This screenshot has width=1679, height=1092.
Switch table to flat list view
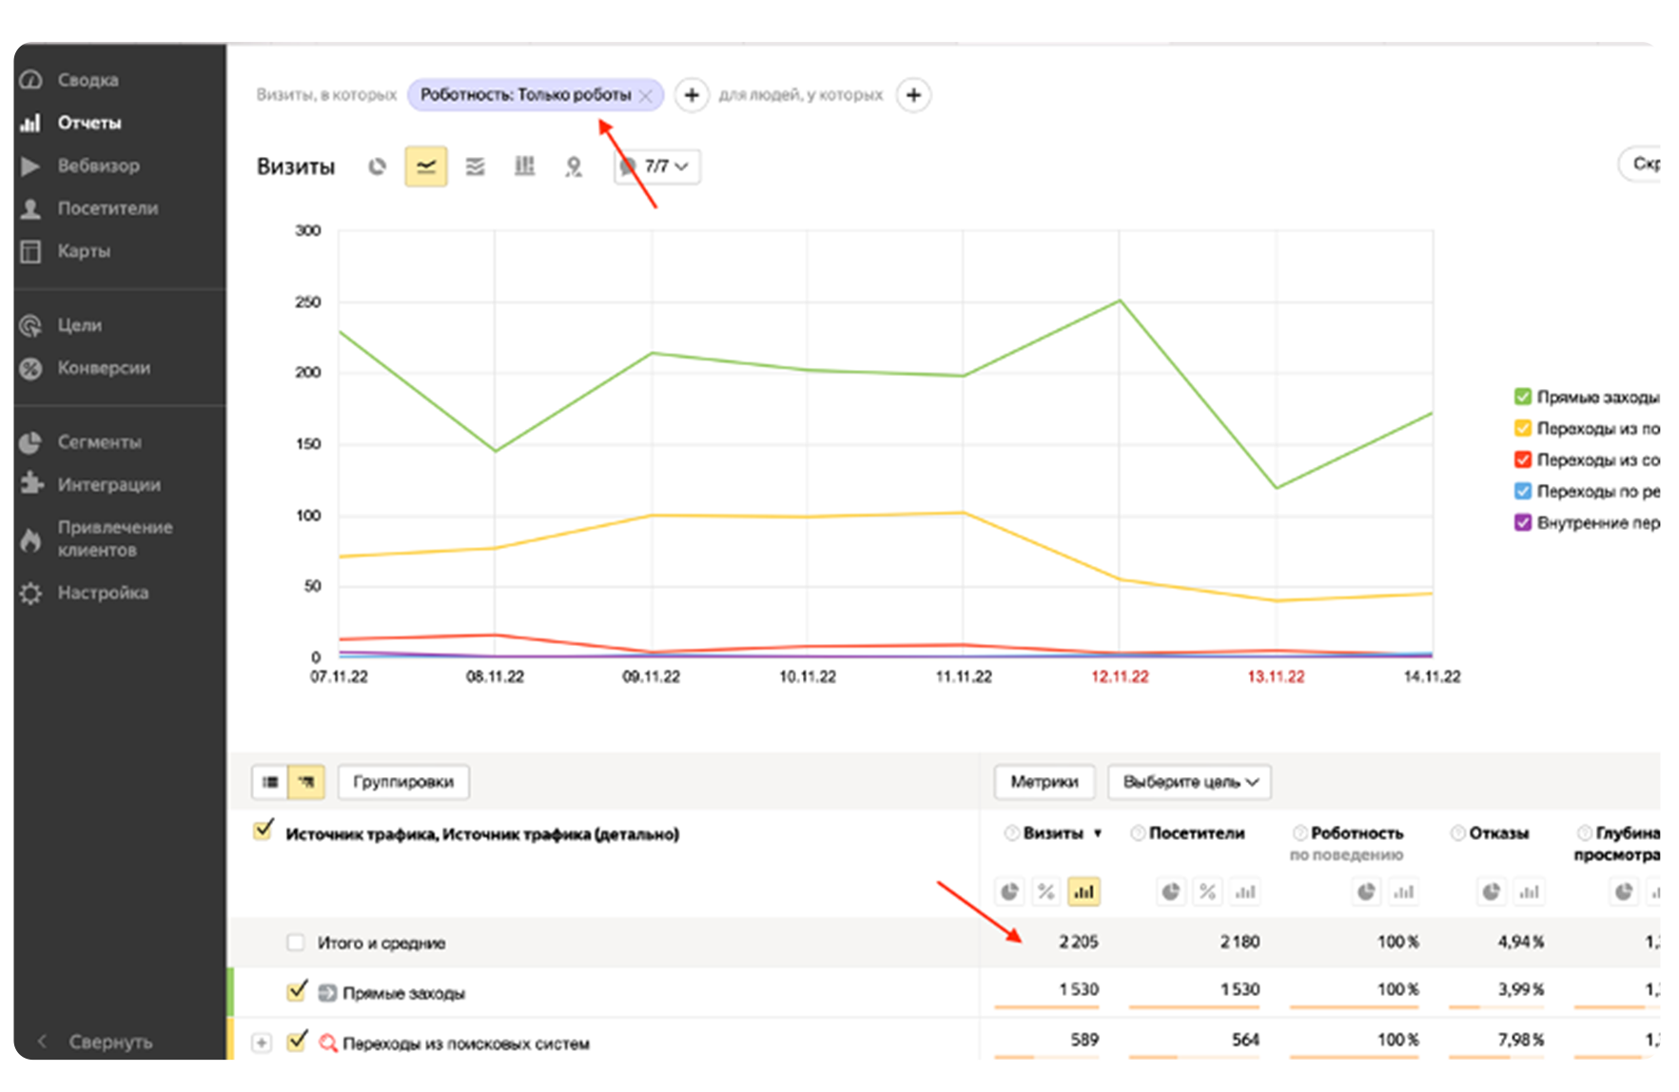coord(270,782)
